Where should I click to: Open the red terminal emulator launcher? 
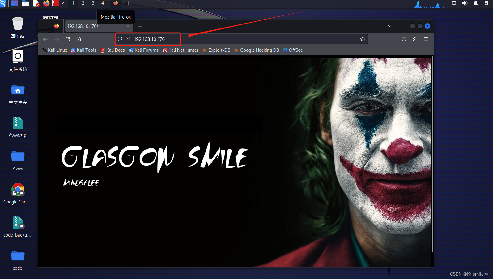(x=56, y=3)
